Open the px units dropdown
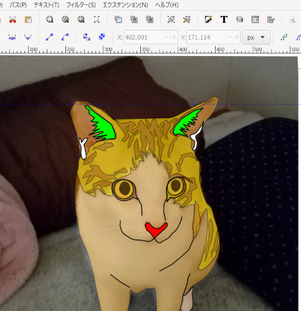The height and width of the screenshot is (311, 301). click(256, 37)
